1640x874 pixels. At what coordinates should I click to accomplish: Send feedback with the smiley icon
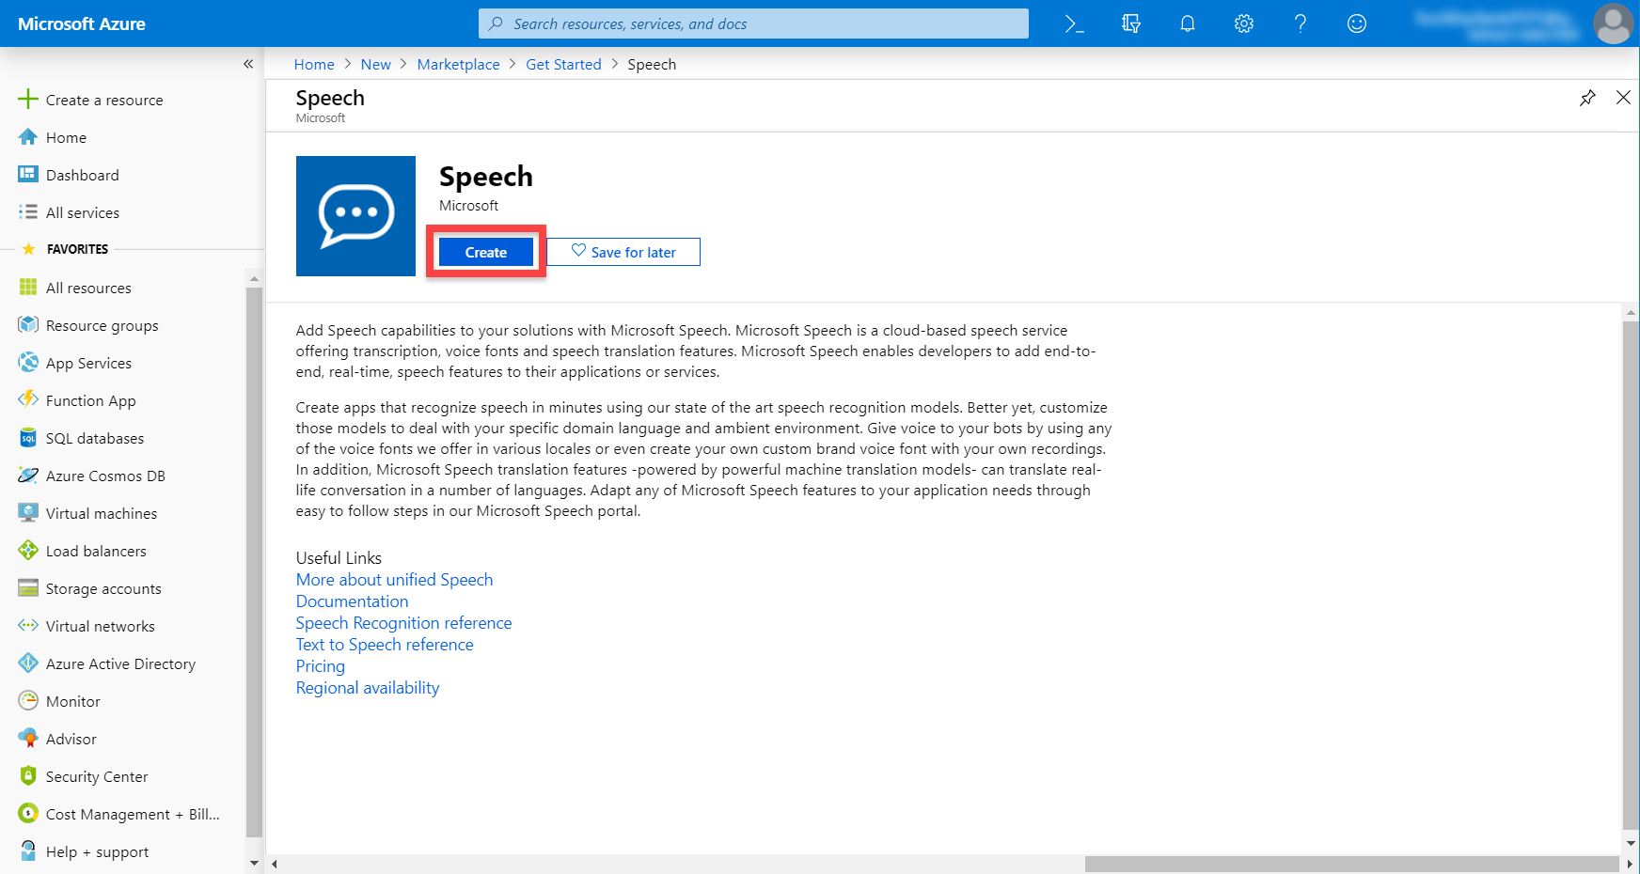click(1357, 23)
